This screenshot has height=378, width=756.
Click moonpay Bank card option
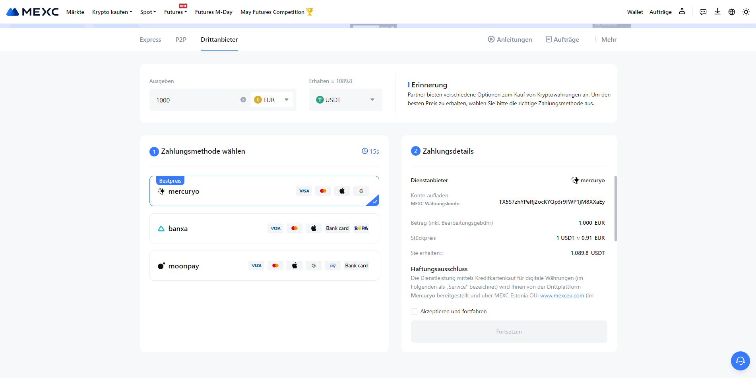point(356,266)
